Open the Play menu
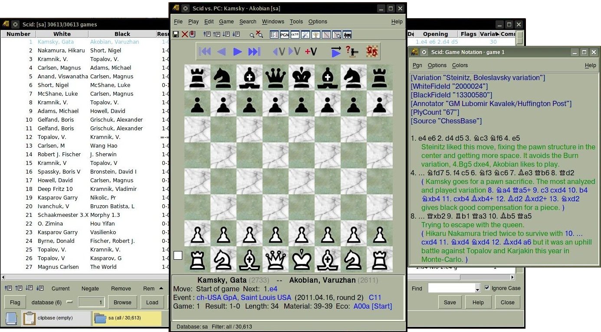The height and width of the screenshot is (332, 601). [x=194, y=22]
